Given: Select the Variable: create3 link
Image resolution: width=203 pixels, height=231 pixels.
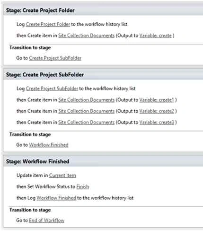Looking at the screenshot, I should pyautogui.click(x=157, y=122).
